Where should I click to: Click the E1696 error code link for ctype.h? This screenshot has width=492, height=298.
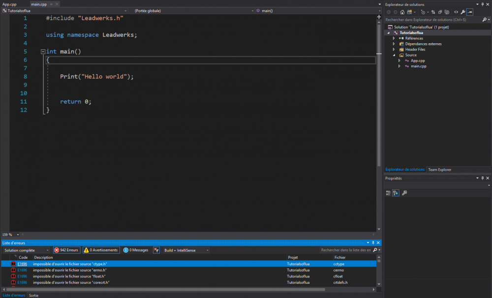(22, 264)
